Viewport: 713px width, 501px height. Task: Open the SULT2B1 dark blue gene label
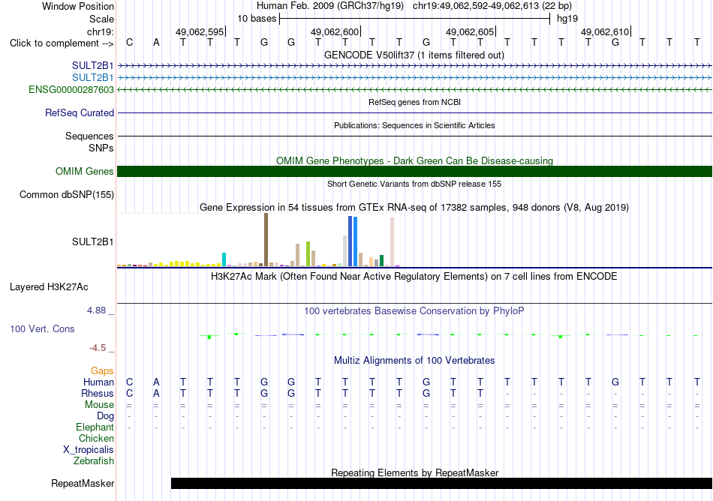tap(93, 65)
